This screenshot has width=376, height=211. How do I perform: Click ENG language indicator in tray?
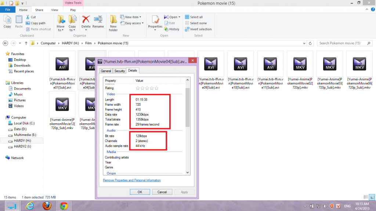coord(347,206)
